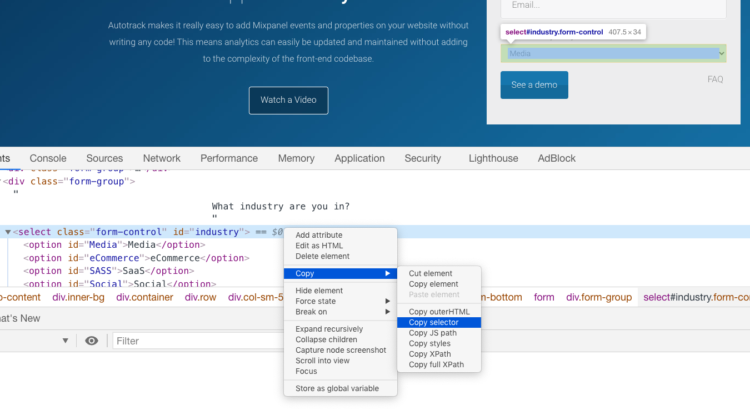Screen dimensions: 750x415
Task: Select Expand recursively menu item
Action: click(x=341, y=329)
